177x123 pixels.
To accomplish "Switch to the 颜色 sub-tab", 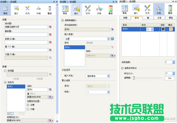I will point(171,18).
